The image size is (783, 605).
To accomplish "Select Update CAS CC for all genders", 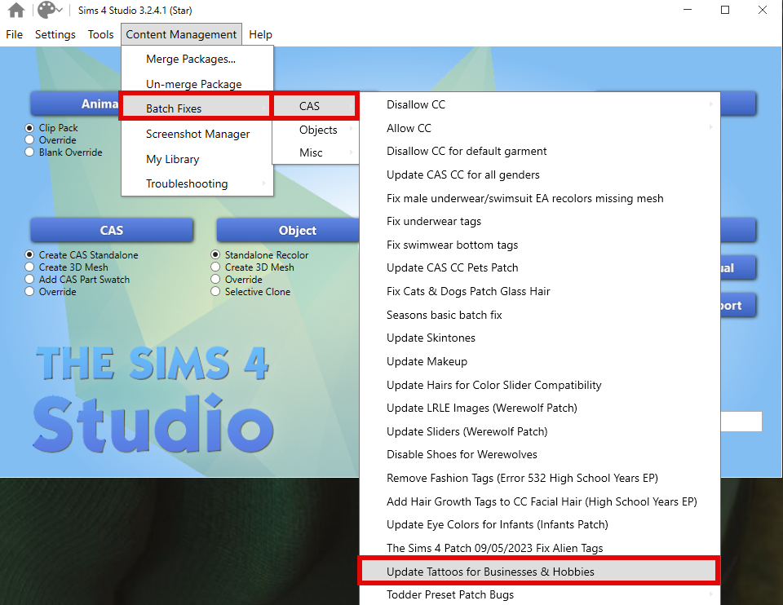I will tap(540, 174).
